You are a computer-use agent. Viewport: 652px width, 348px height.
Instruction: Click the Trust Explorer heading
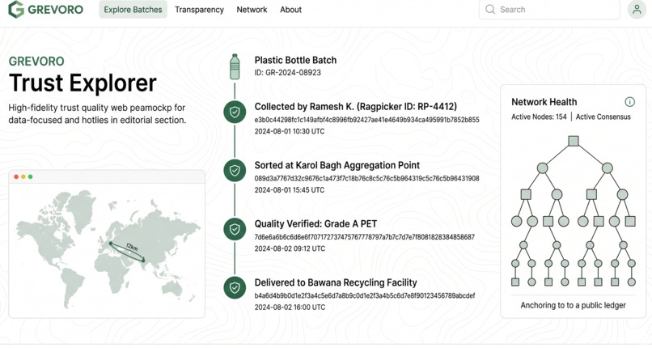83,83
